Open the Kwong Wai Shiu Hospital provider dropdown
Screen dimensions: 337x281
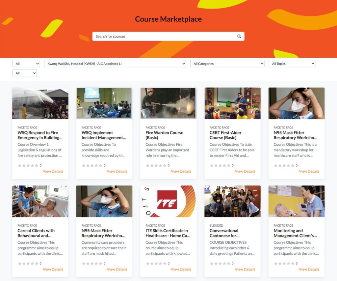115,64
